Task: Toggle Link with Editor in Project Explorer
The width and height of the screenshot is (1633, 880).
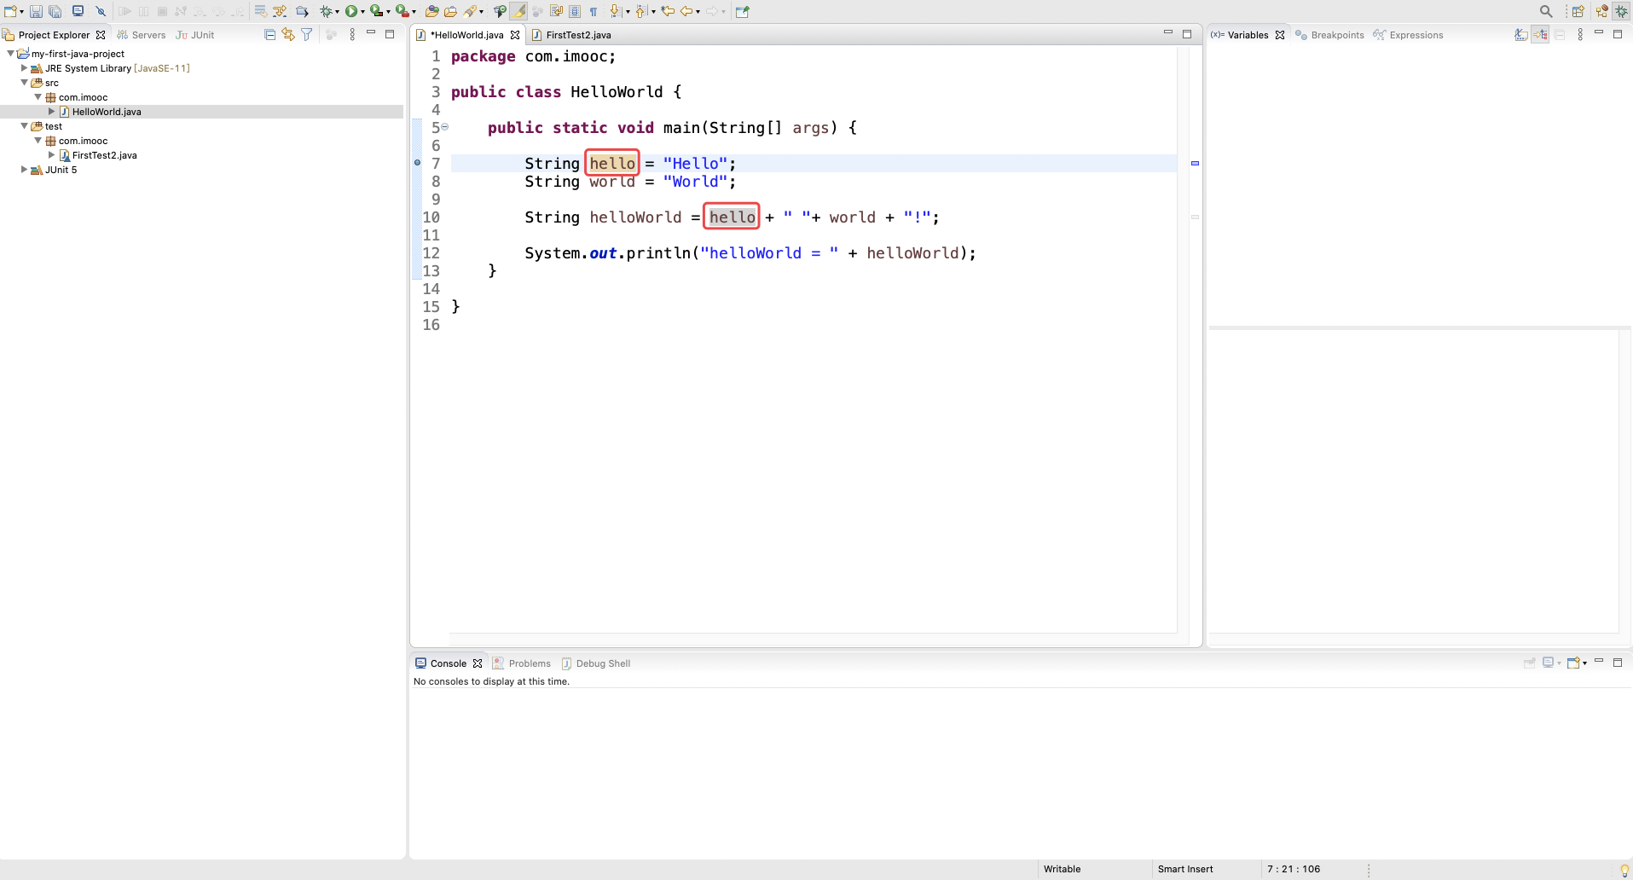Action: tap(288, 35)
